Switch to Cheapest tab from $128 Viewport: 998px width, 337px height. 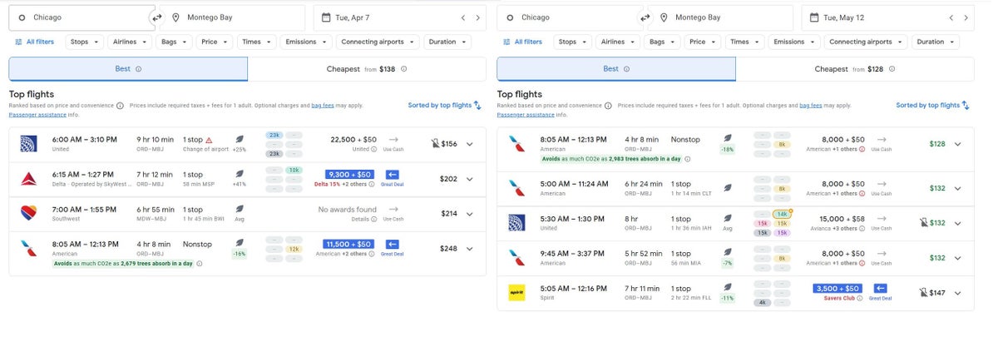(854, 69)
